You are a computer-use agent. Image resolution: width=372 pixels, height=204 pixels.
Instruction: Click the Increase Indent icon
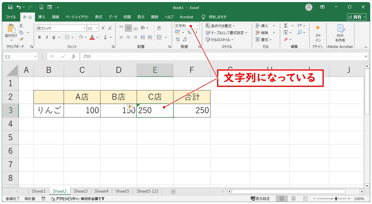click(x=150, y=37)
